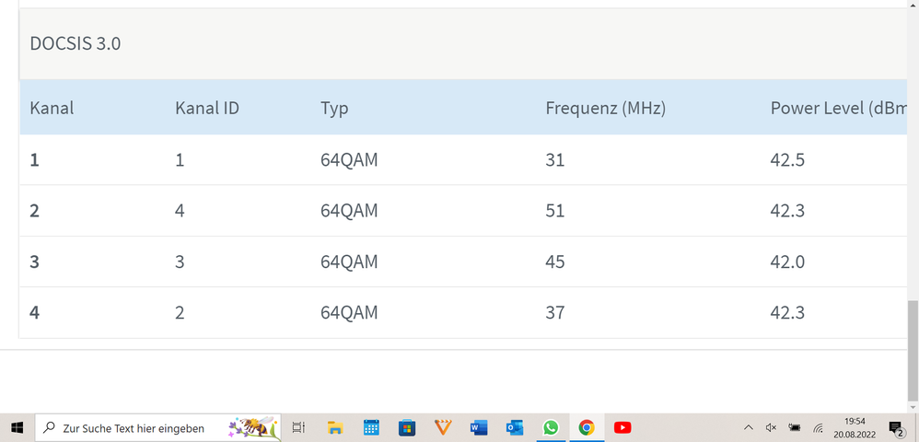The image size is (919, 442).
Task: Open the orange V app in taskbar
Action: click(x=443, y=428)
